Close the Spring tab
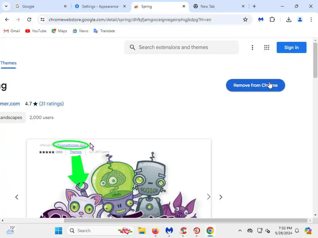Viewport: 318px width, 238px height. (184, 7)
